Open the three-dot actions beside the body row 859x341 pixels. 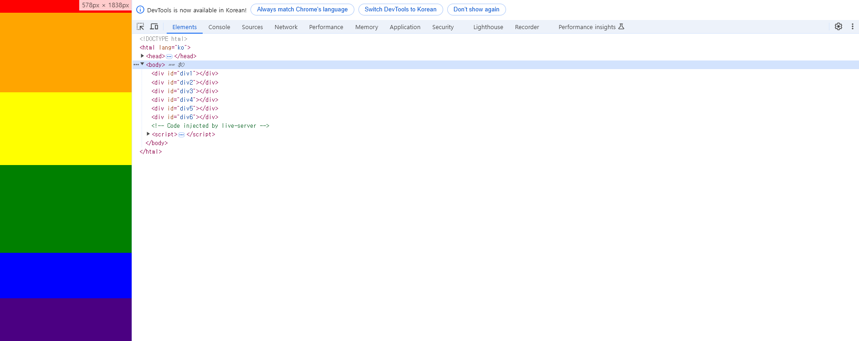(136, 65)
